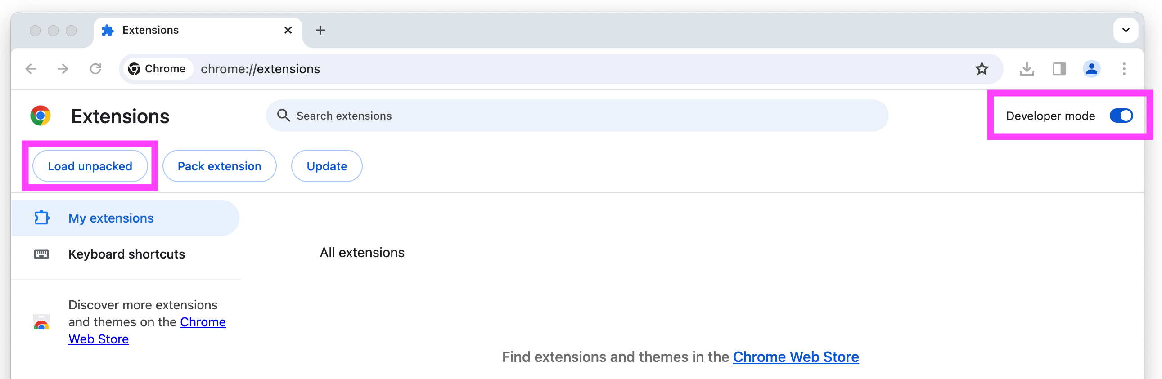This screenshot has height=379, width=1162.
Task: Open Chrome's three-dot menu
Action: coord(1124,69)
